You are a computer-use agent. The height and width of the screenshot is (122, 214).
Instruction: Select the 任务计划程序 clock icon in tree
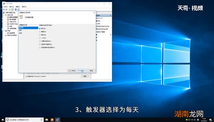pos(8,17)
